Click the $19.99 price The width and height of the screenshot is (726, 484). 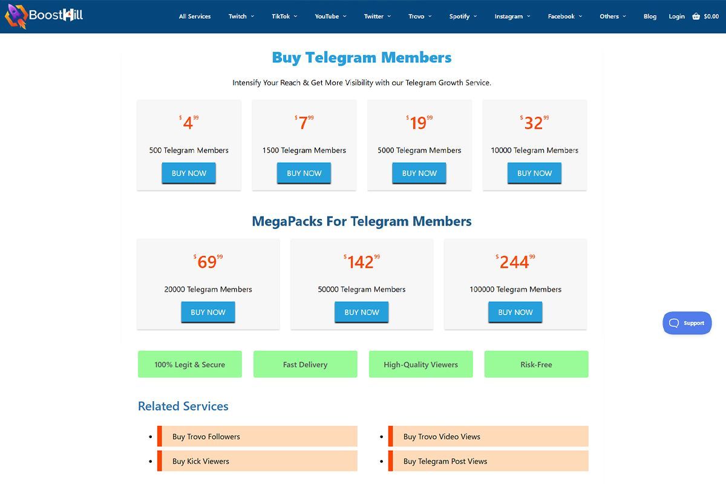(x=419, y=123)
